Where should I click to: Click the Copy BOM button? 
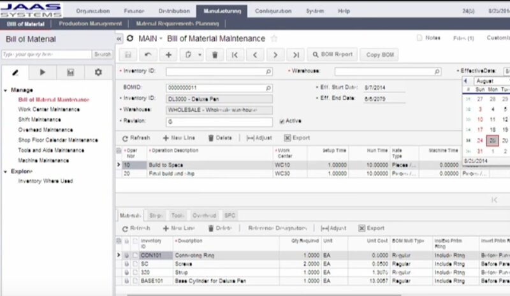pyautogui.click(x=381, y=55)
